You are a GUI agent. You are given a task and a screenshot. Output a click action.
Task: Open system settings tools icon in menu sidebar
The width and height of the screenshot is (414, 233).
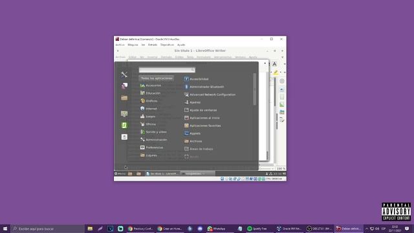click(x=124, y=74)
